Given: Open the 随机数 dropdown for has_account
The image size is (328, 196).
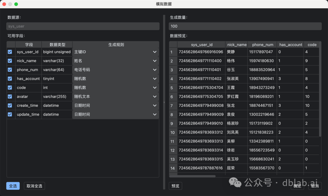Looking at the screenshot, I should [x=155, y=78].
